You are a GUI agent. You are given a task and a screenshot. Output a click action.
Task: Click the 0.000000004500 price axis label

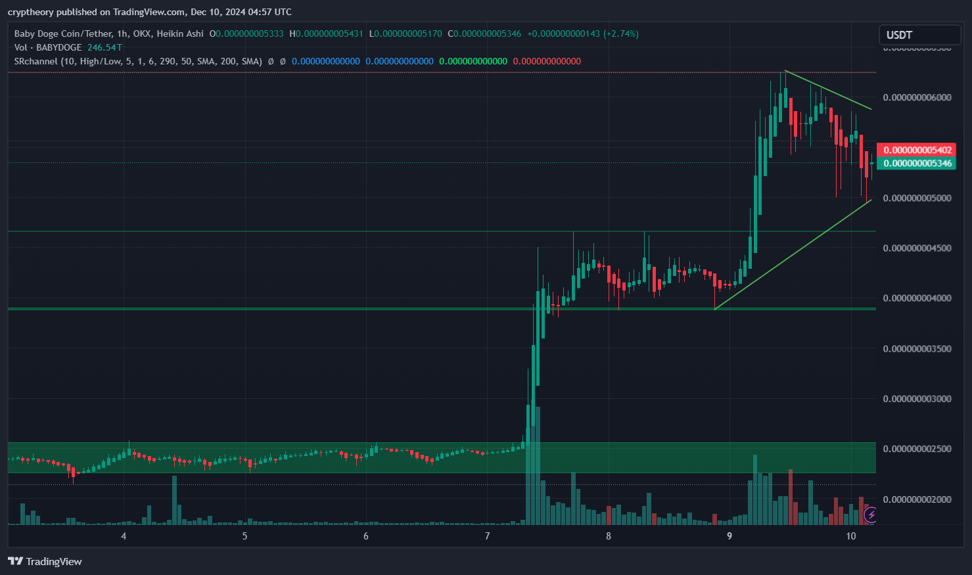point(917,248)
